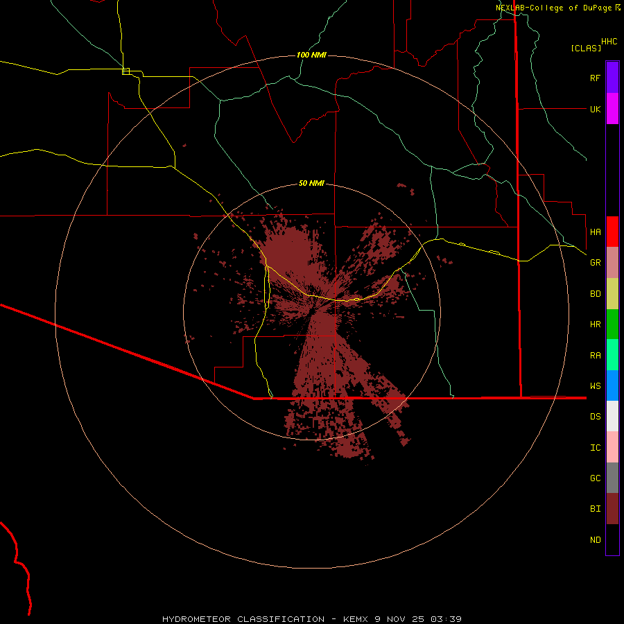Click the RA legend label

[595, 356]
